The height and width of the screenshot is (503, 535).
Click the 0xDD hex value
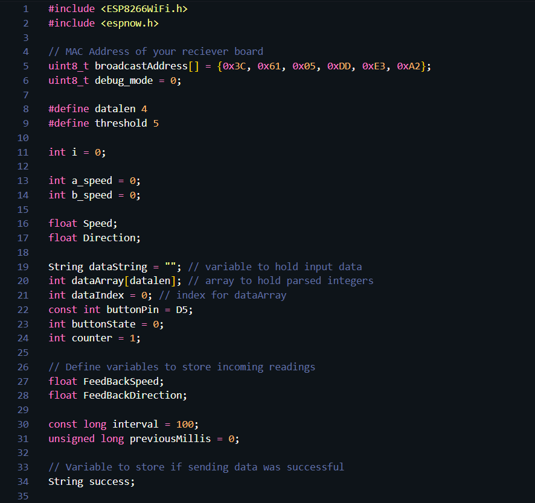[x=339, y=66]
